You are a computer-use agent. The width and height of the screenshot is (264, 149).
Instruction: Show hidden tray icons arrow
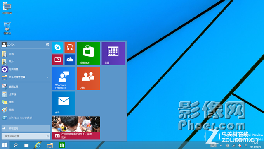click(221, 145)
